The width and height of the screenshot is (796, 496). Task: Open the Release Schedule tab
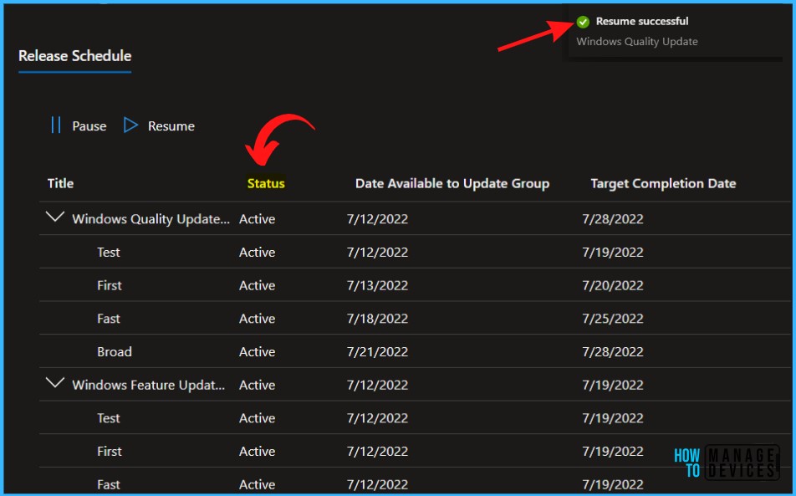pos(74,56)
